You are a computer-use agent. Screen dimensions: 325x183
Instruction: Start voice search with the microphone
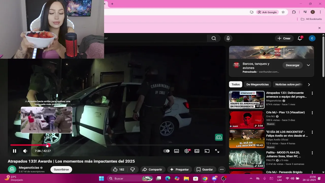tap(228, 38)
